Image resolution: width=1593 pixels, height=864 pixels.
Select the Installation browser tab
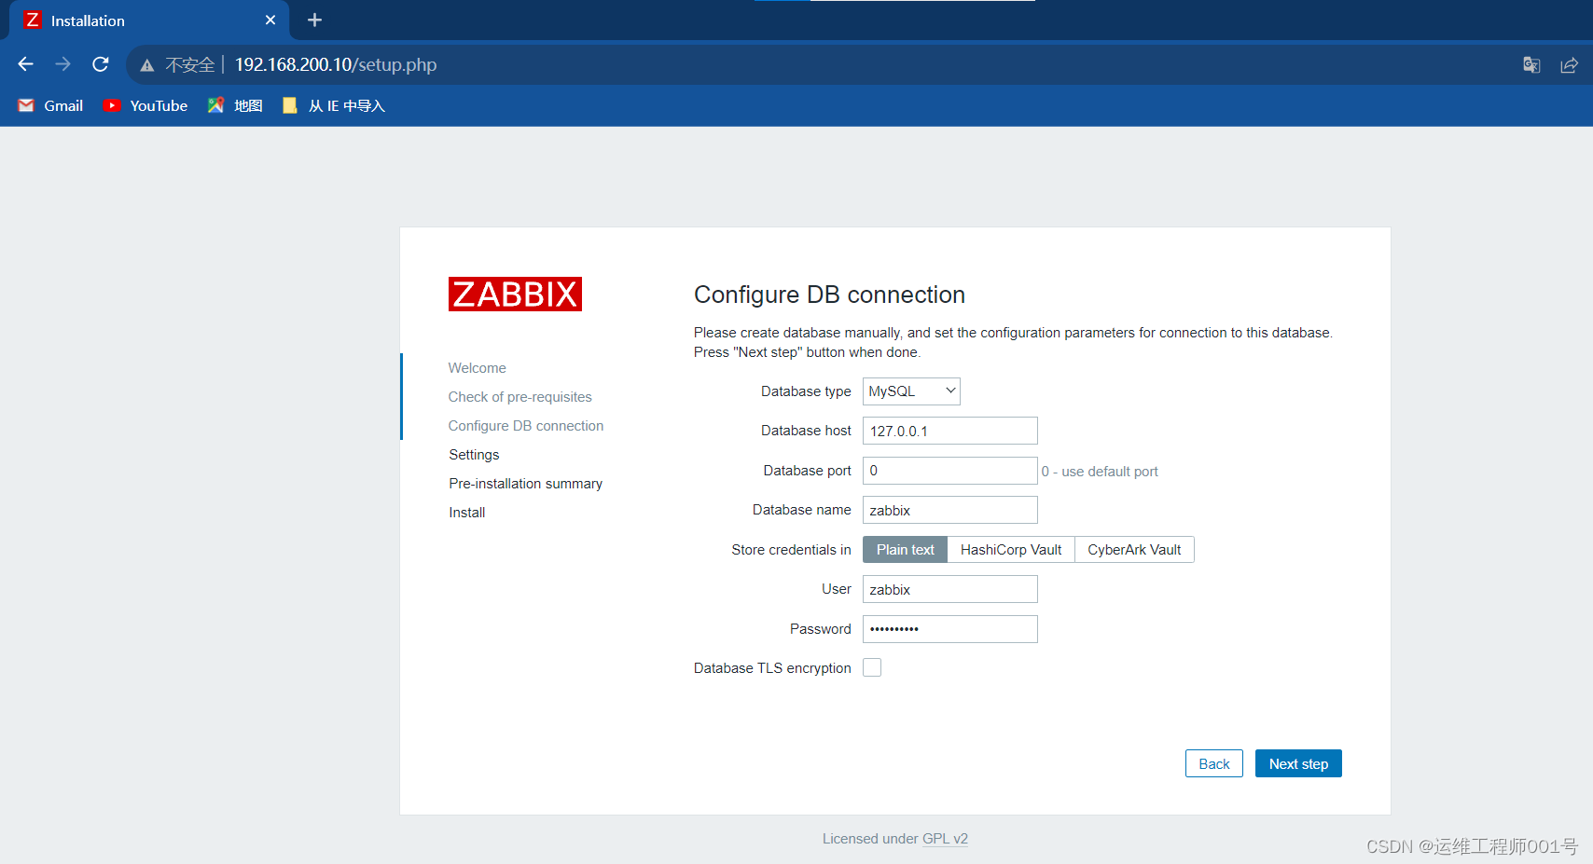(149, 21)
